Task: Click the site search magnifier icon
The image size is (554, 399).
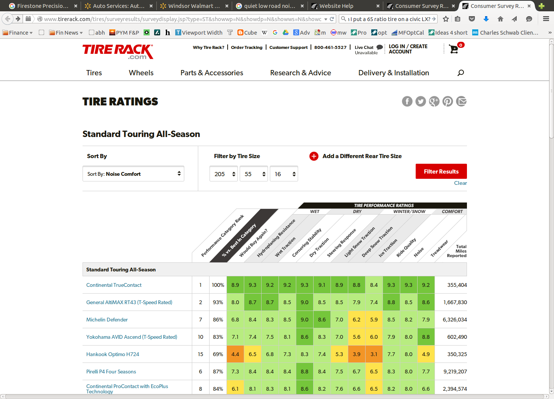Action: click(x=461, y=73)
